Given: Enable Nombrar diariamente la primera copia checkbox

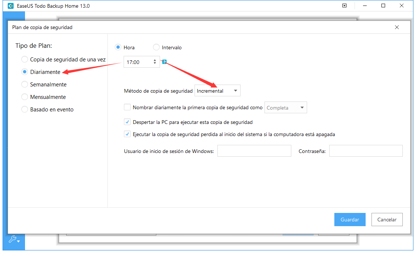Looking at the screenshot, I should pyautogui.click(x=127, y=107).
